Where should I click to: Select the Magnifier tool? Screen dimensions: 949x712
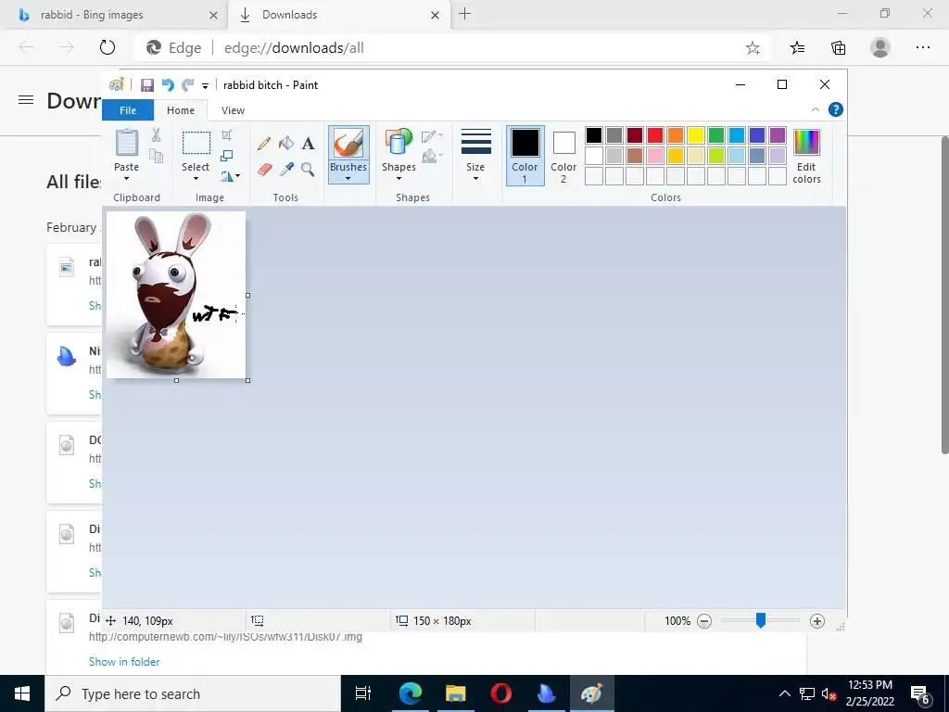(x=308, y=169)
